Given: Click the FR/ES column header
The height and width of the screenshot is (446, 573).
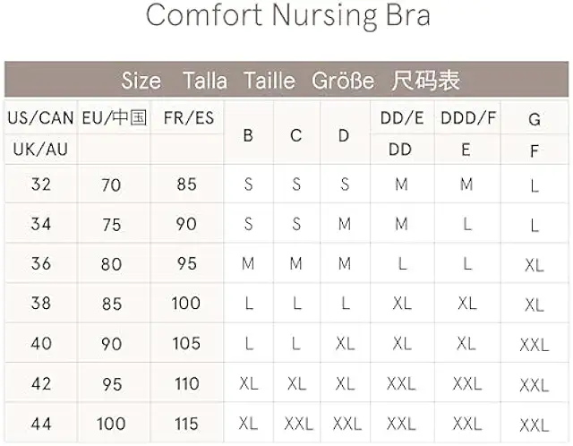Looking at the screenshot, I should coord(186,118).
